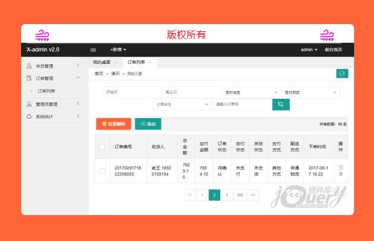Expand 会员管理 using its chevron arrow

[78, 65]
